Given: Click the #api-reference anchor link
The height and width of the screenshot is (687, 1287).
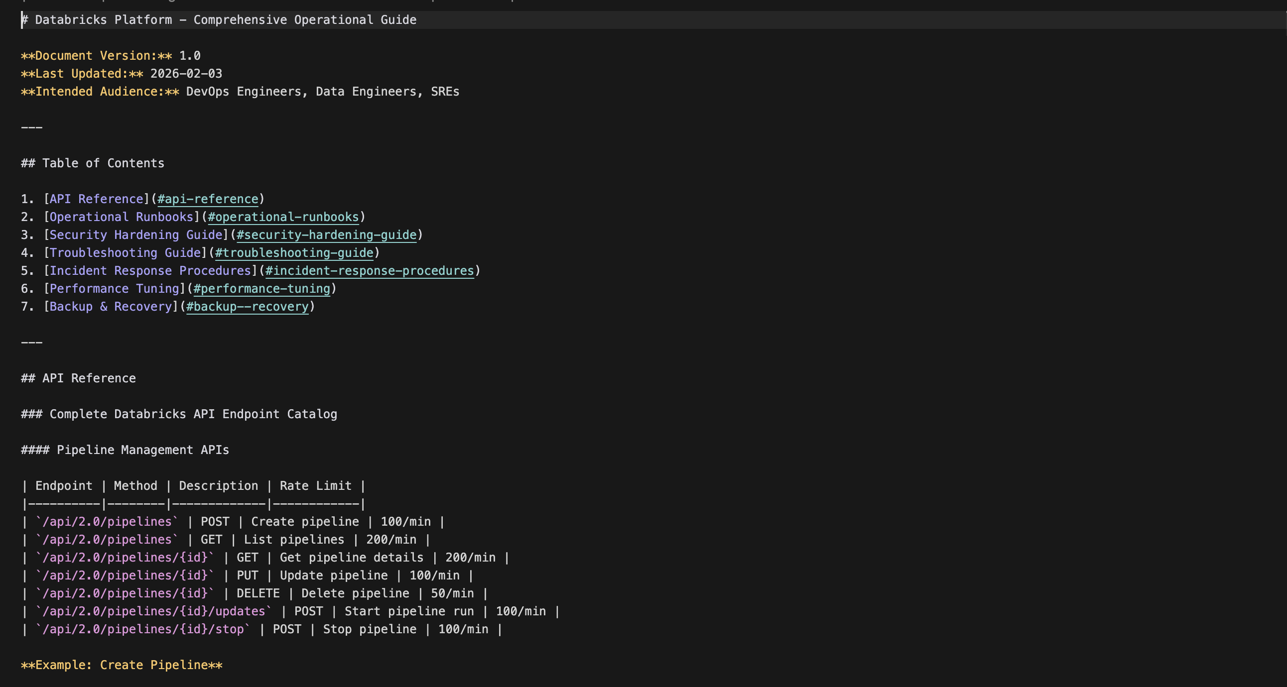Looking at the screenshot, I should 208,199.
